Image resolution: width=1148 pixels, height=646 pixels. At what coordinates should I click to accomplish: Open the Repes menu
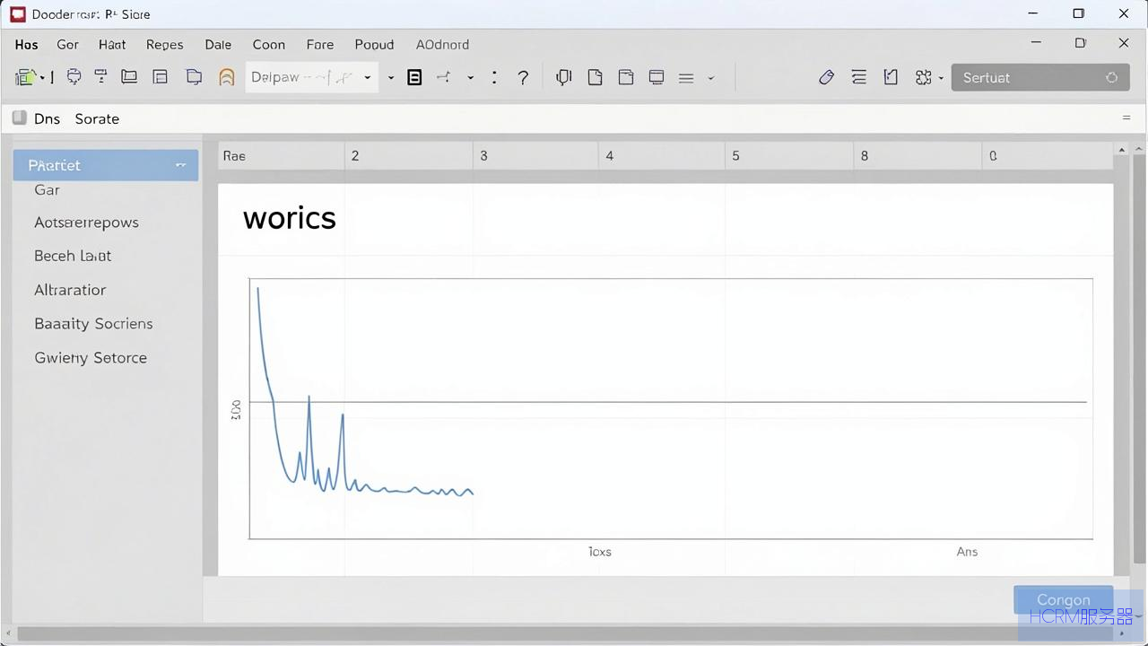[164, 44]
